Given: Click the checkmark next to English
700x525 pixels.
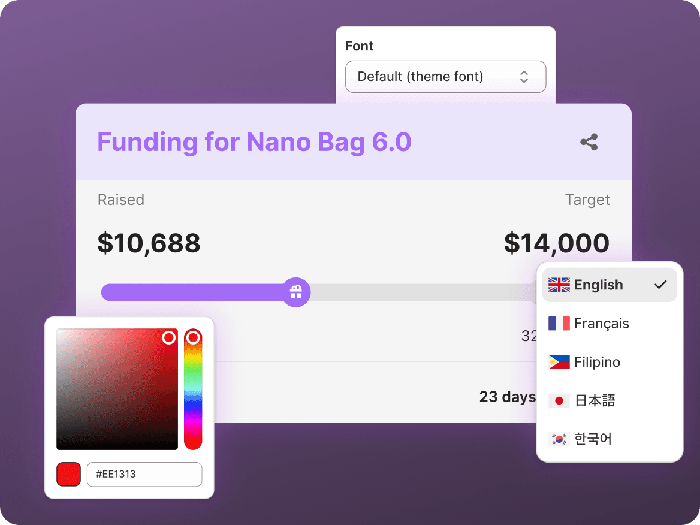Looking at the screenshot, I should 660,285.
